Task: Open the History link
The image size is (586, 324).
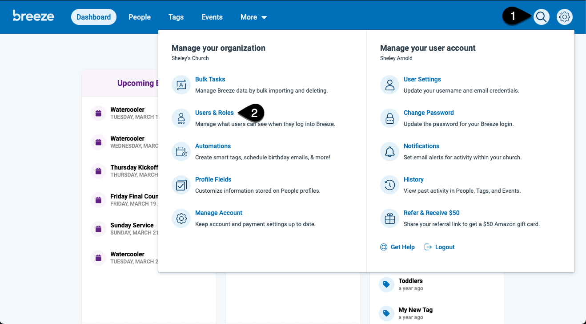Action: coord(413,179)
